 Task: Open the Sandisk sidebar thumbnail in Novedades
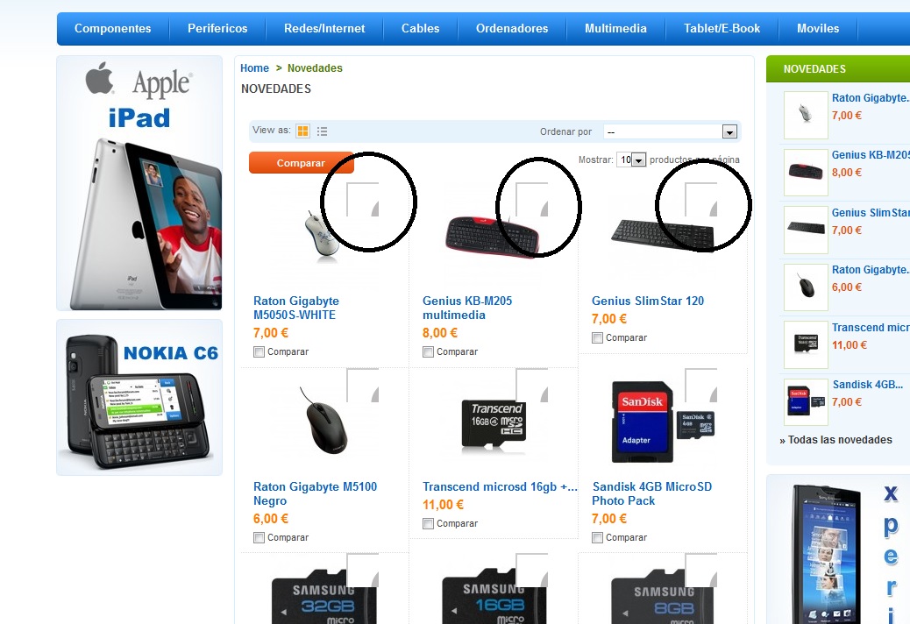(x=806, y=401)
